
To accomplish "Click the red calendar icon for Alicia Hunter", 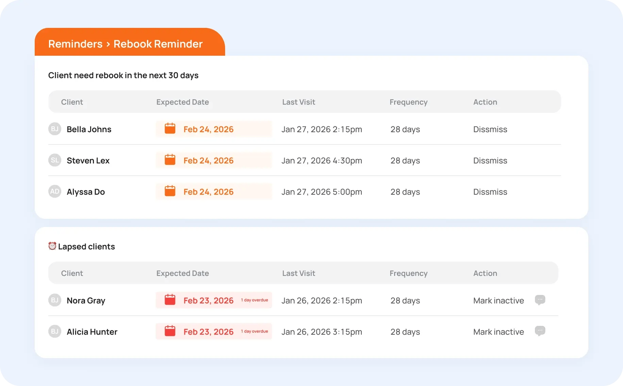I will (x=170, y=331).
